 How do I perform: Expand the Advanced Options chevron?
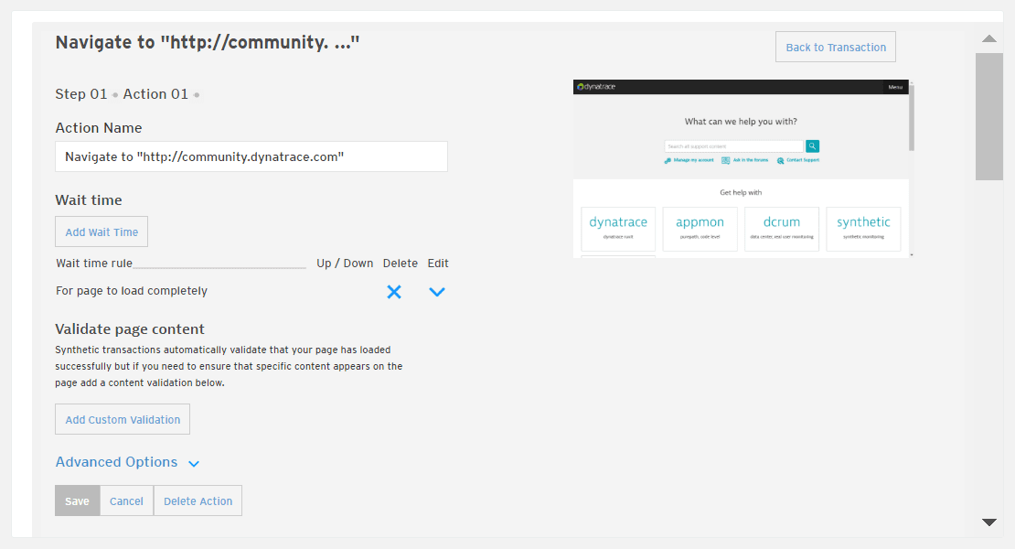click(194, 464)
